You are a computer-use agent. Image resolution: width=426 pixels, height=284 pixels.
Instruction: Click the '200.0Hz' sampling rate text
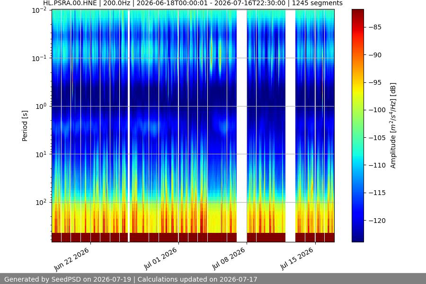click(x=116, y=3)
